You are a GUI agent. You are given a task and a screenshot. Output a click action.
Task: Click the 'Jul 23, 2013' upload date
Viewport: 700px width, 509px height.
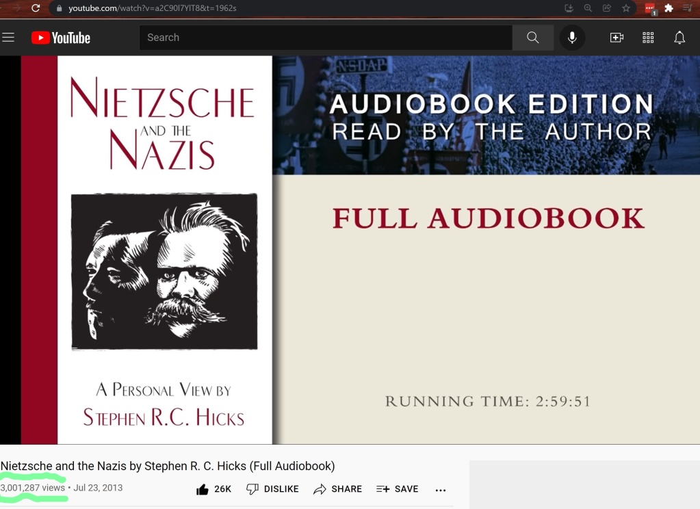pyautogui.click(x=98, y=488)
